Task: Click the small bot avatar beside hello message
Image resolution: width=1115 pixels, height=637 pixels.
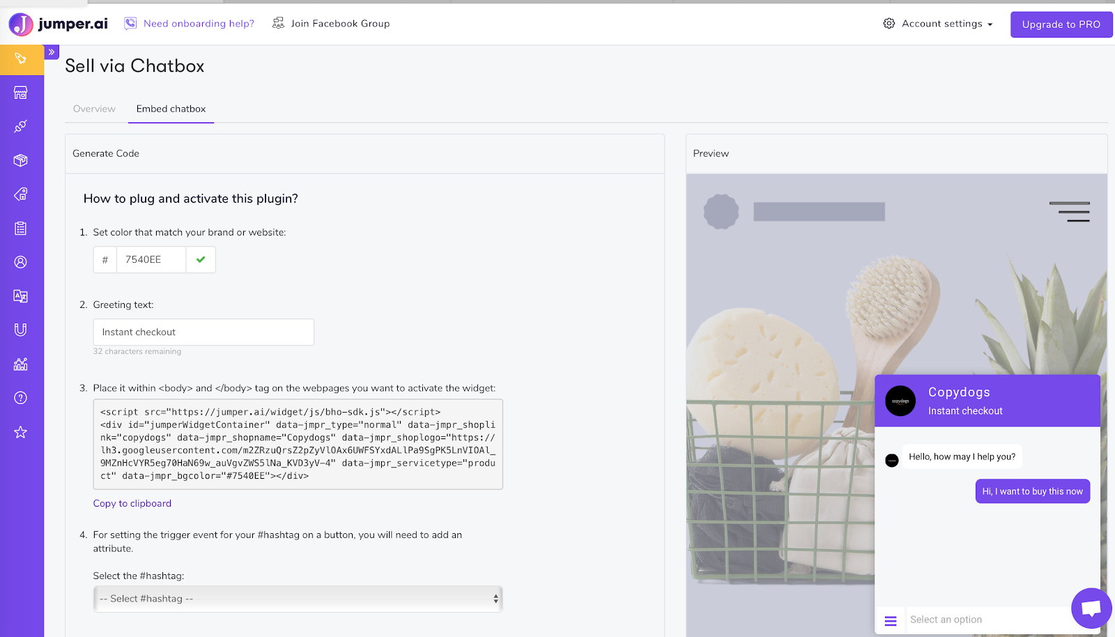Action: [x=892, y=461]
